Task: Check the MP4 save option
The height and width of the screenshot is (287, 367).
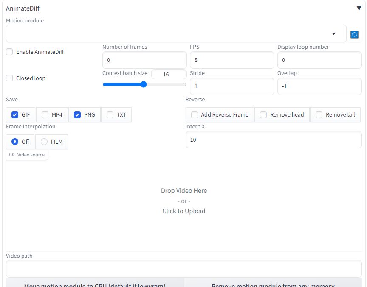Action: coord(45,114)
